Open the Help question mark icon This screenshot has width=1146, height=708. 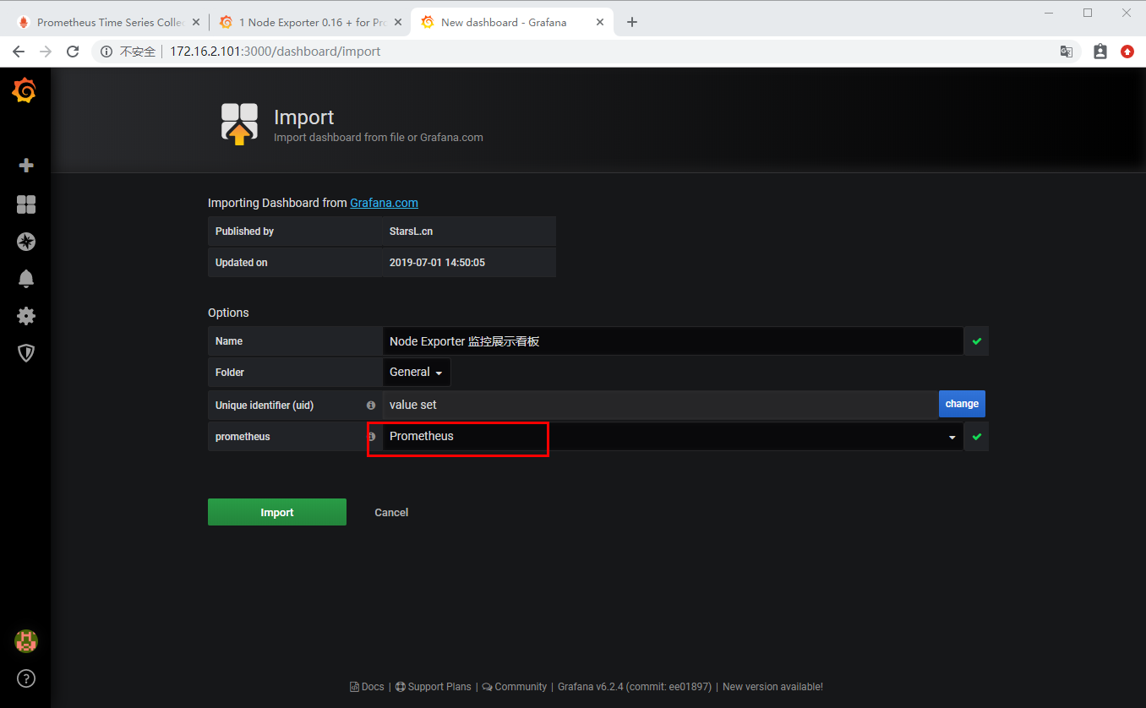point(26,678)
